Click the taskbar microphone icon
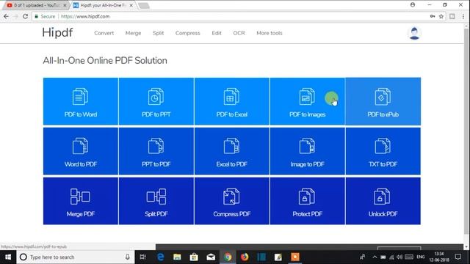This screenshot has width=470, height=264. 127,257
